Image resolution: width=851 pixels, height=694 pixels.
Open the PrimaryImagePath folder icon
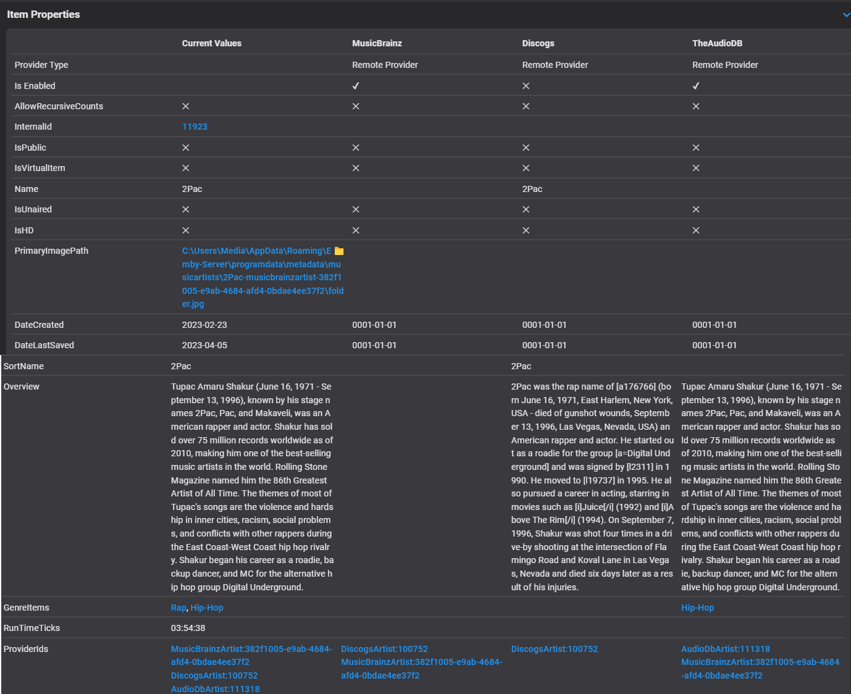tap(339, 251)
